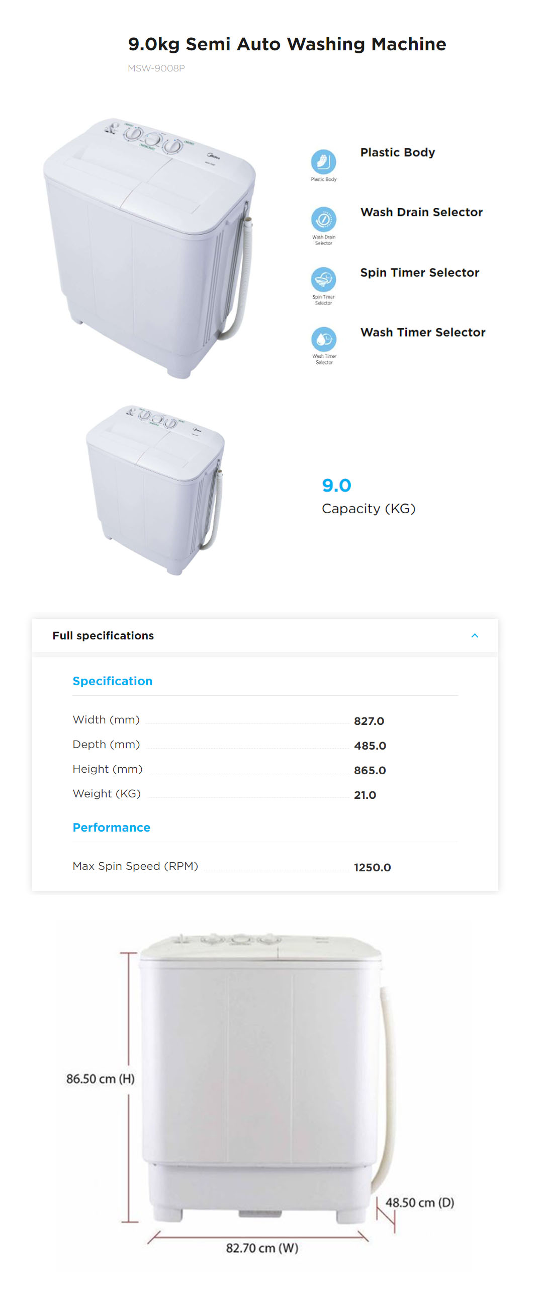Click the Max Spin Speed value 1250.0
Image resolution: width=543 pixels, height=1304 pixels.
[x=372, y=867]
